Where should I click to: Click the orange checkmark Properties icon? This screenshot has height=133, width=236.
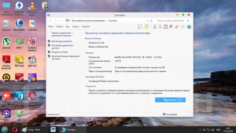(x=177, y=27)
